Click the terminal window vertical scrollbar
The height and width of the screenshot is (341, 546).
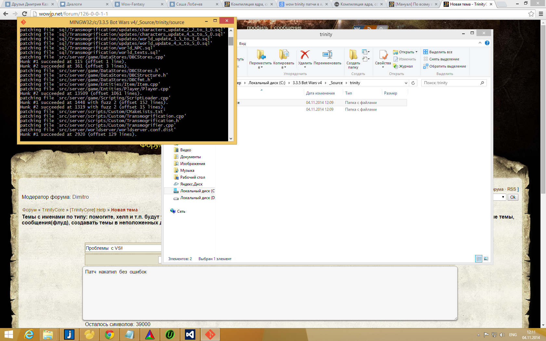tap(231, 84)
